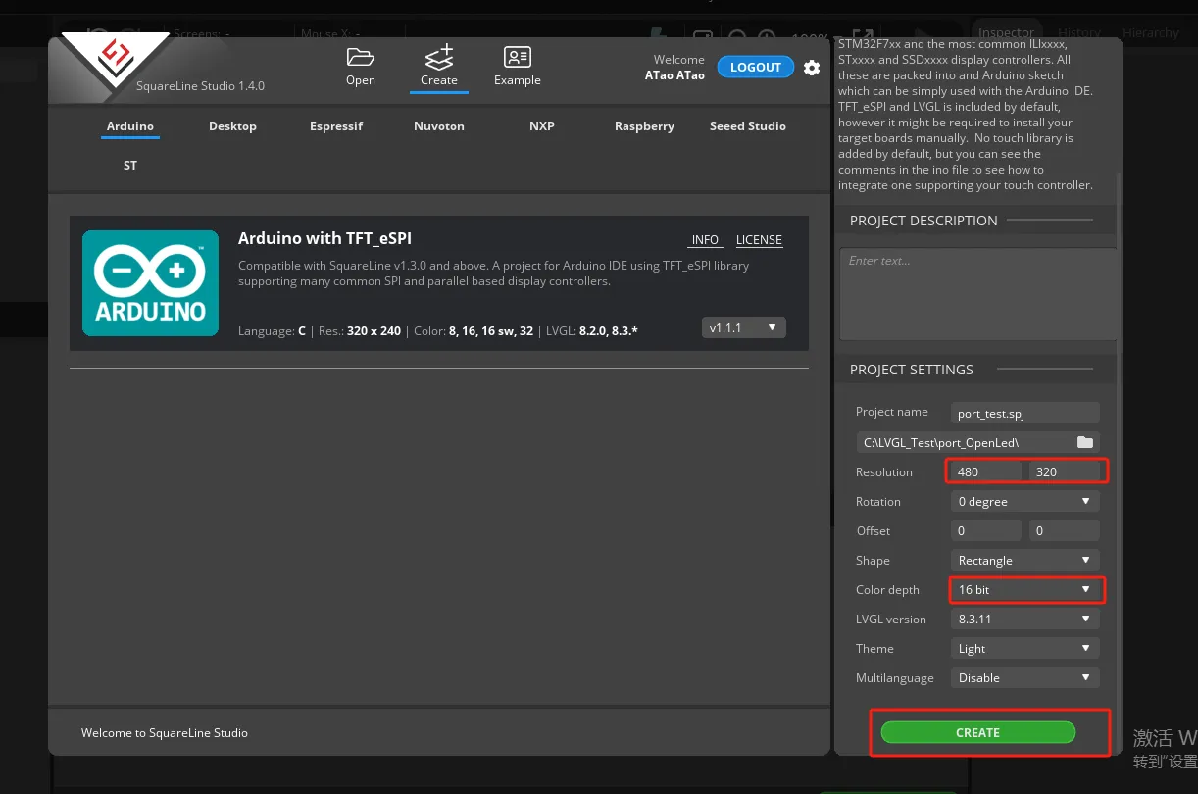Open the Color depth dropdown
1198x794 pixels.
tap(1023, 590)
